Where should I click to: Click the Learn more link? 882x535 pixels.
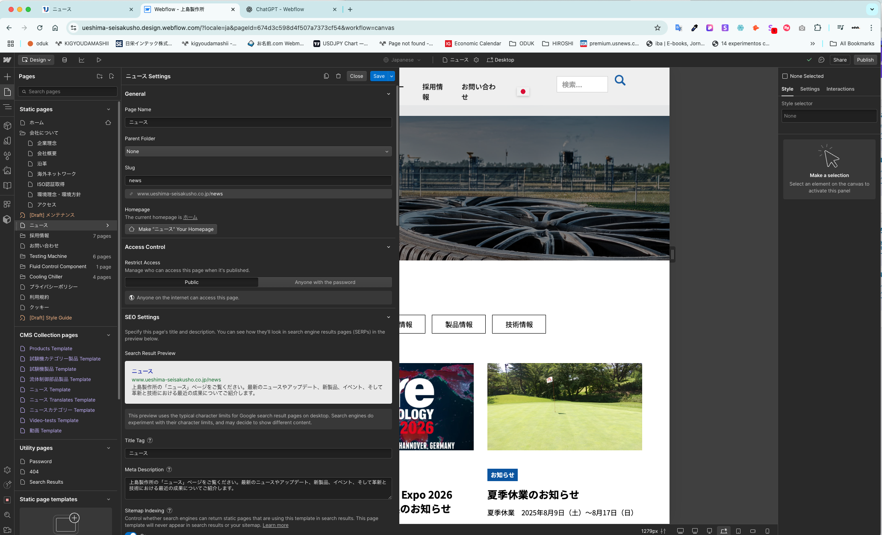click(275, 525)
